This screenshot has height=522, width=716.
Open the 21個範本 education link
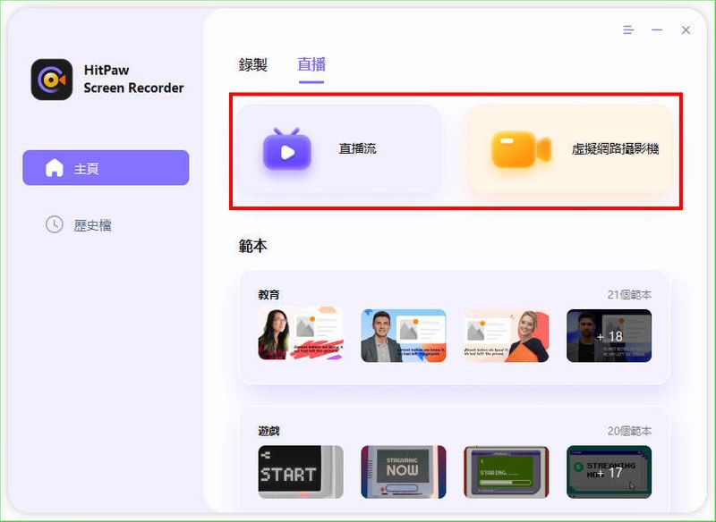click(629, 295)
